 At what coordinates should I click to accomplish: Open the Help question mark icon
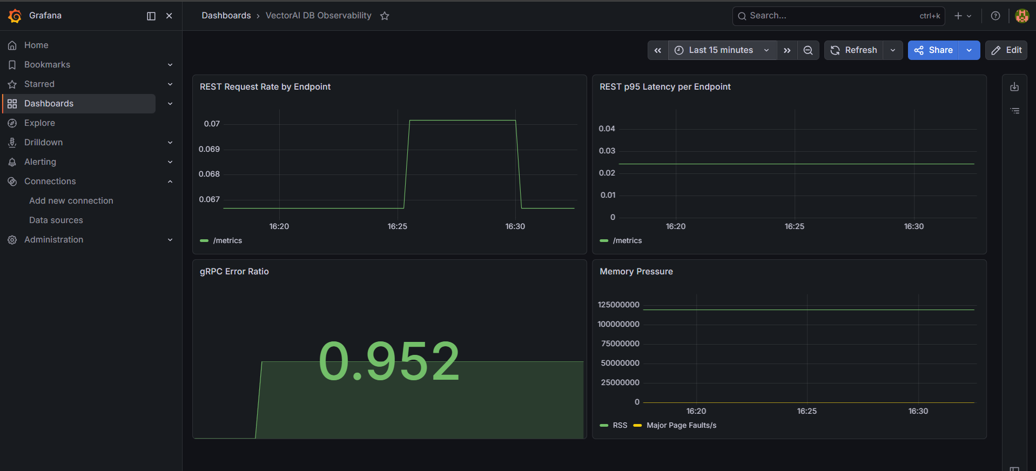(995, 16)
